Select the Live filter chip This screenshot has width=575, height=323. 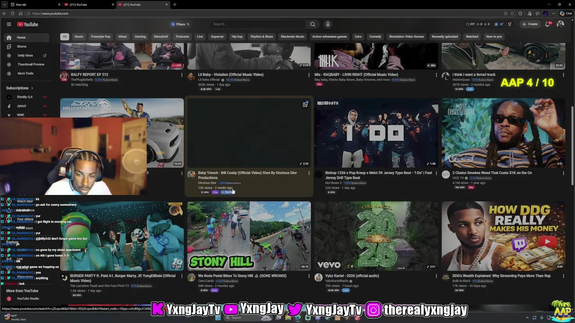(x=200, y=37)
